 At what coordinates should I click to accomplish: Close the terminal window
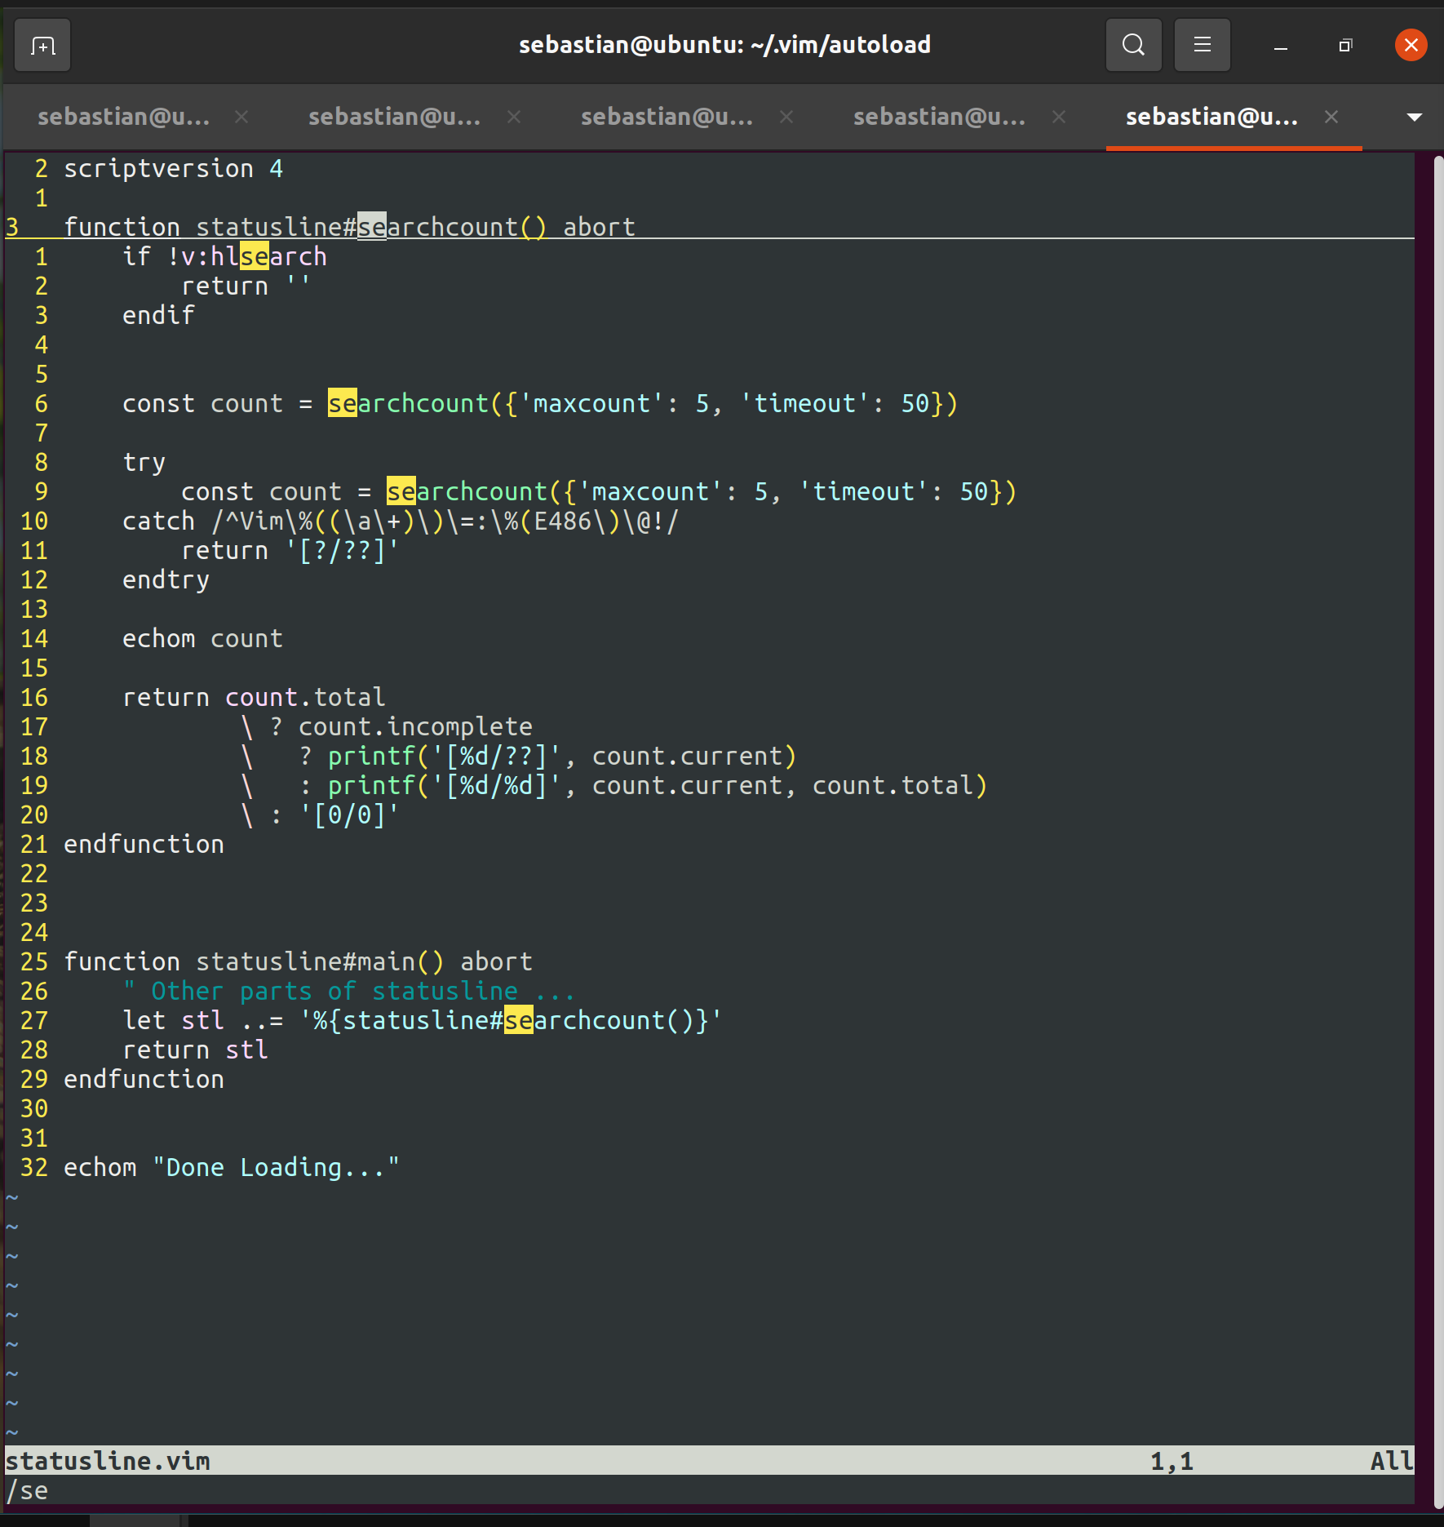click(1411, 45)
